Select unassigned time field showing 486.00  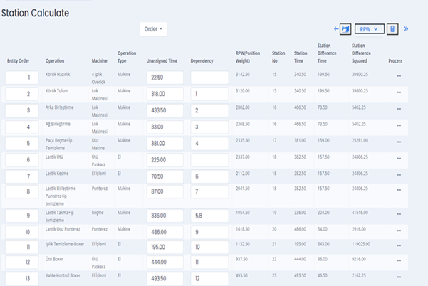click(166, 232)
